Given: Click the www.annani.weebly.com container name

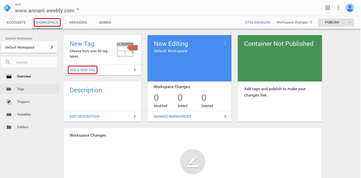Looking at the screenshot, I should click(x=45, y=11).
